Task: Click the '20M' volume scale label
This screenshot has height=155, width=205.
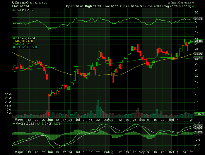Action: click(8, 102)
